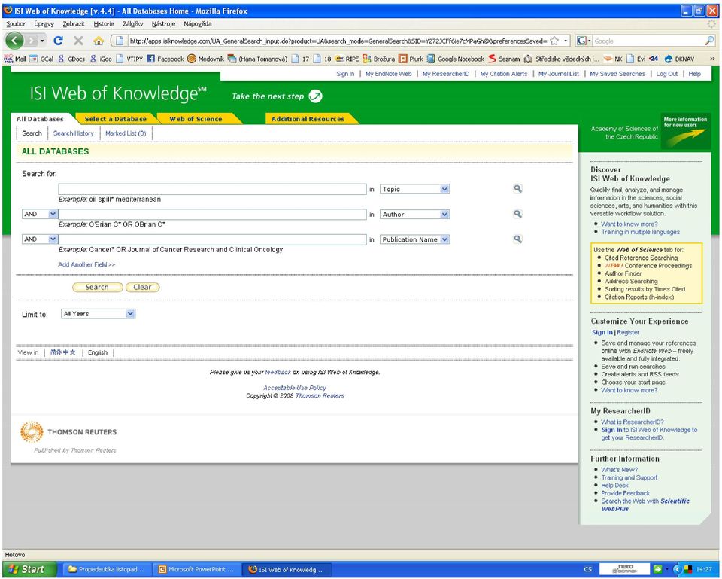Open the Nástroje menu

(163, 23)
